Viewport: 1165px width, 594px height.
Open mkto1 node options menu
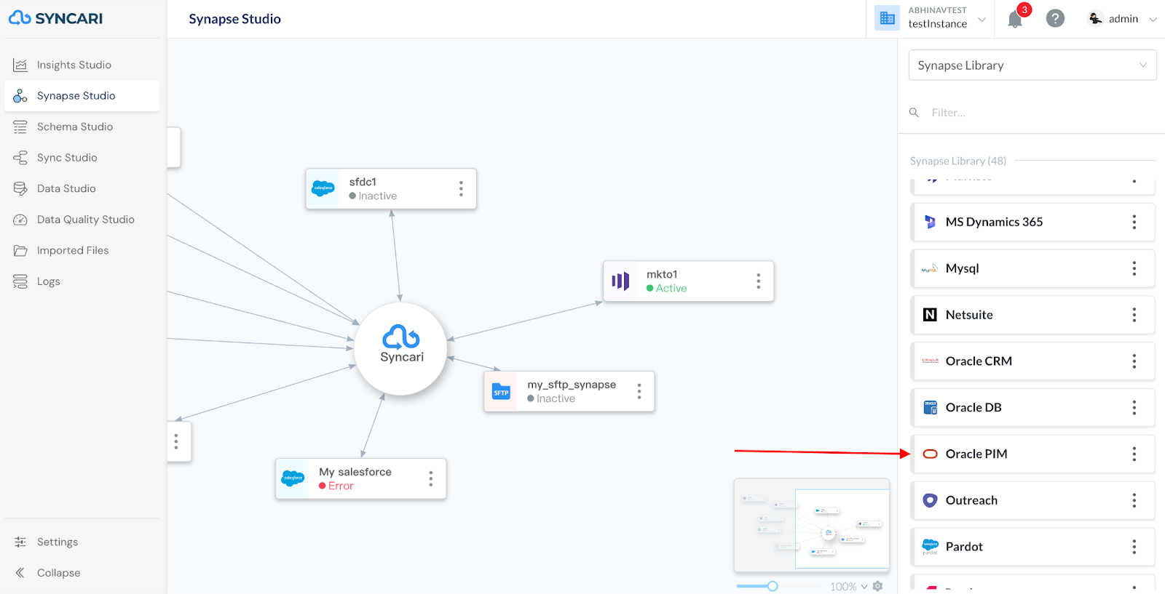[758, 281]
